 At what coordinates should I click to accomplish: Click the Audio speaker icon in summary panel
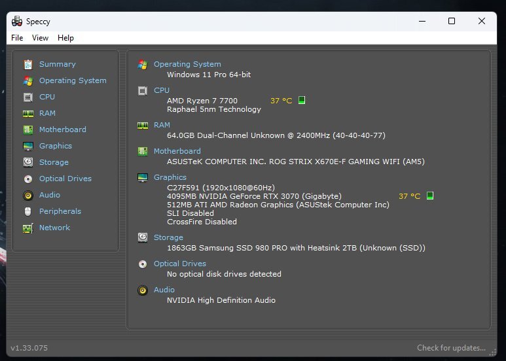pyautogui.click(x=143, y=290)
